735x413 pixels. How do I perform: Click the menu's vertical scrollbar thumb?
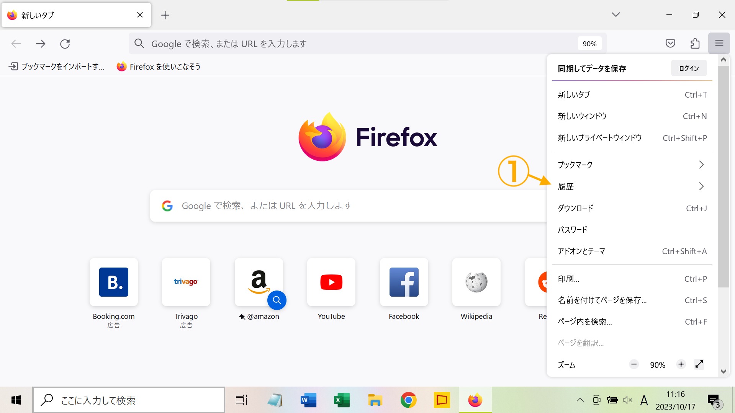pos(723,176)
